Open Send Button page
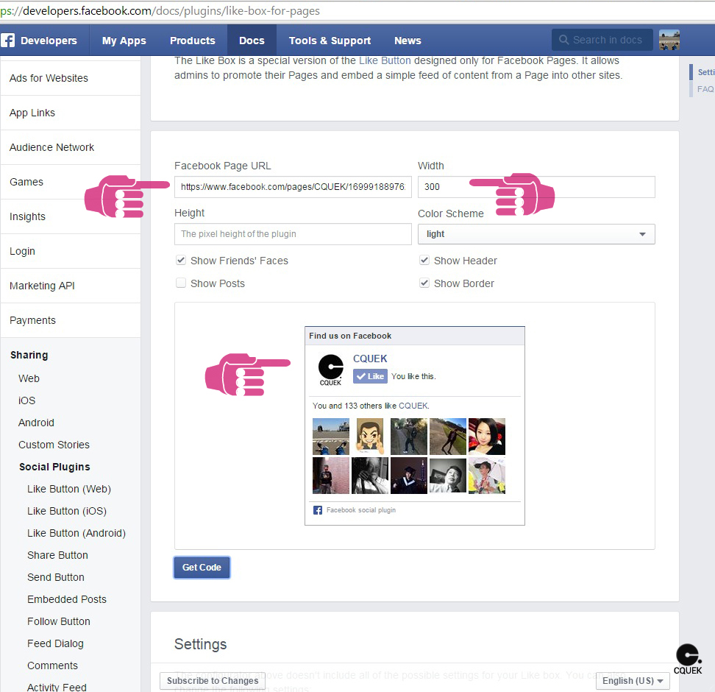This screenshot has width=715, height=692. [56, 577]
